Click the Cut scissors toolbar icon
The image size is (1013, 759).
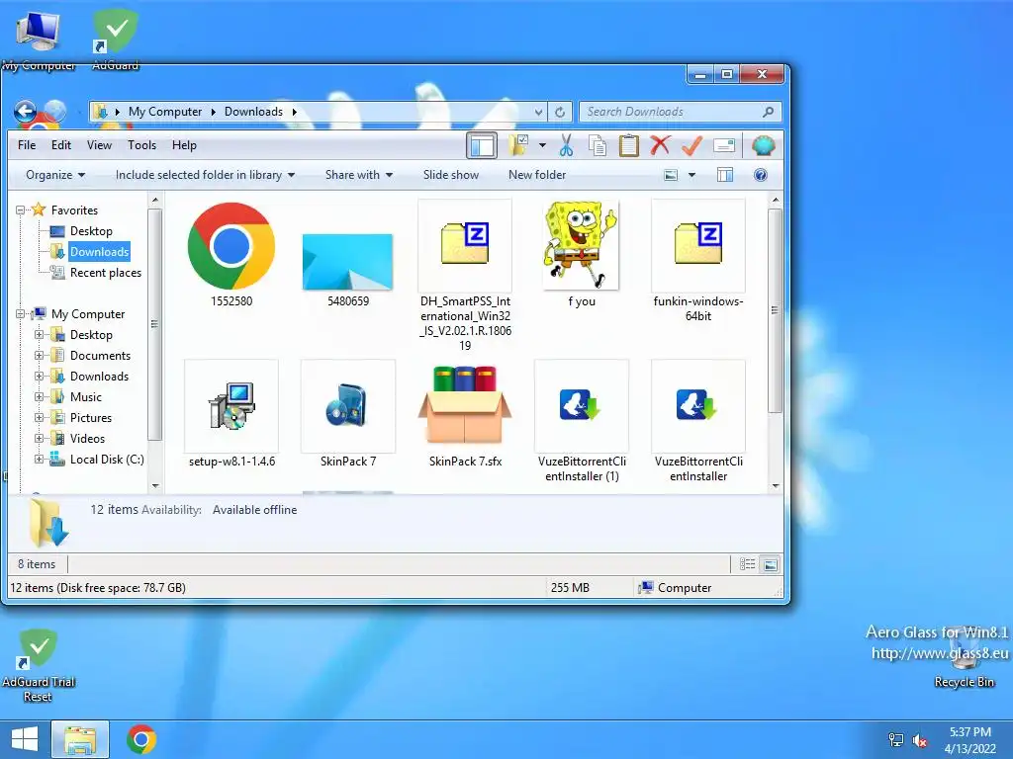pos(567,145)
